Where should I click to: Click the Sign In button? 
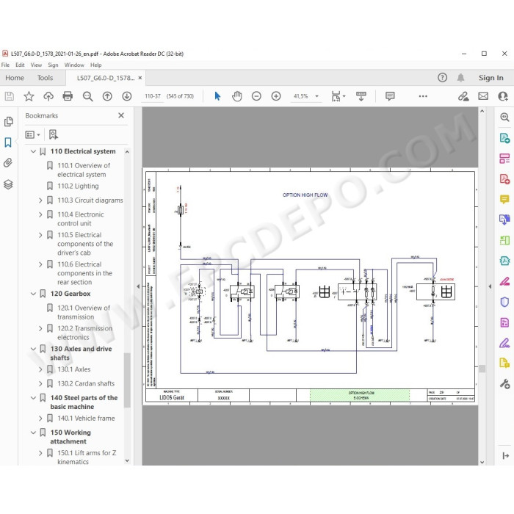point(491,78)
